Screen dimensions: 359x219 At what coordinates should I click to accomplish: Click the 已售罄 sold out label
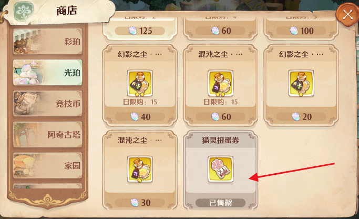(220, 203)
